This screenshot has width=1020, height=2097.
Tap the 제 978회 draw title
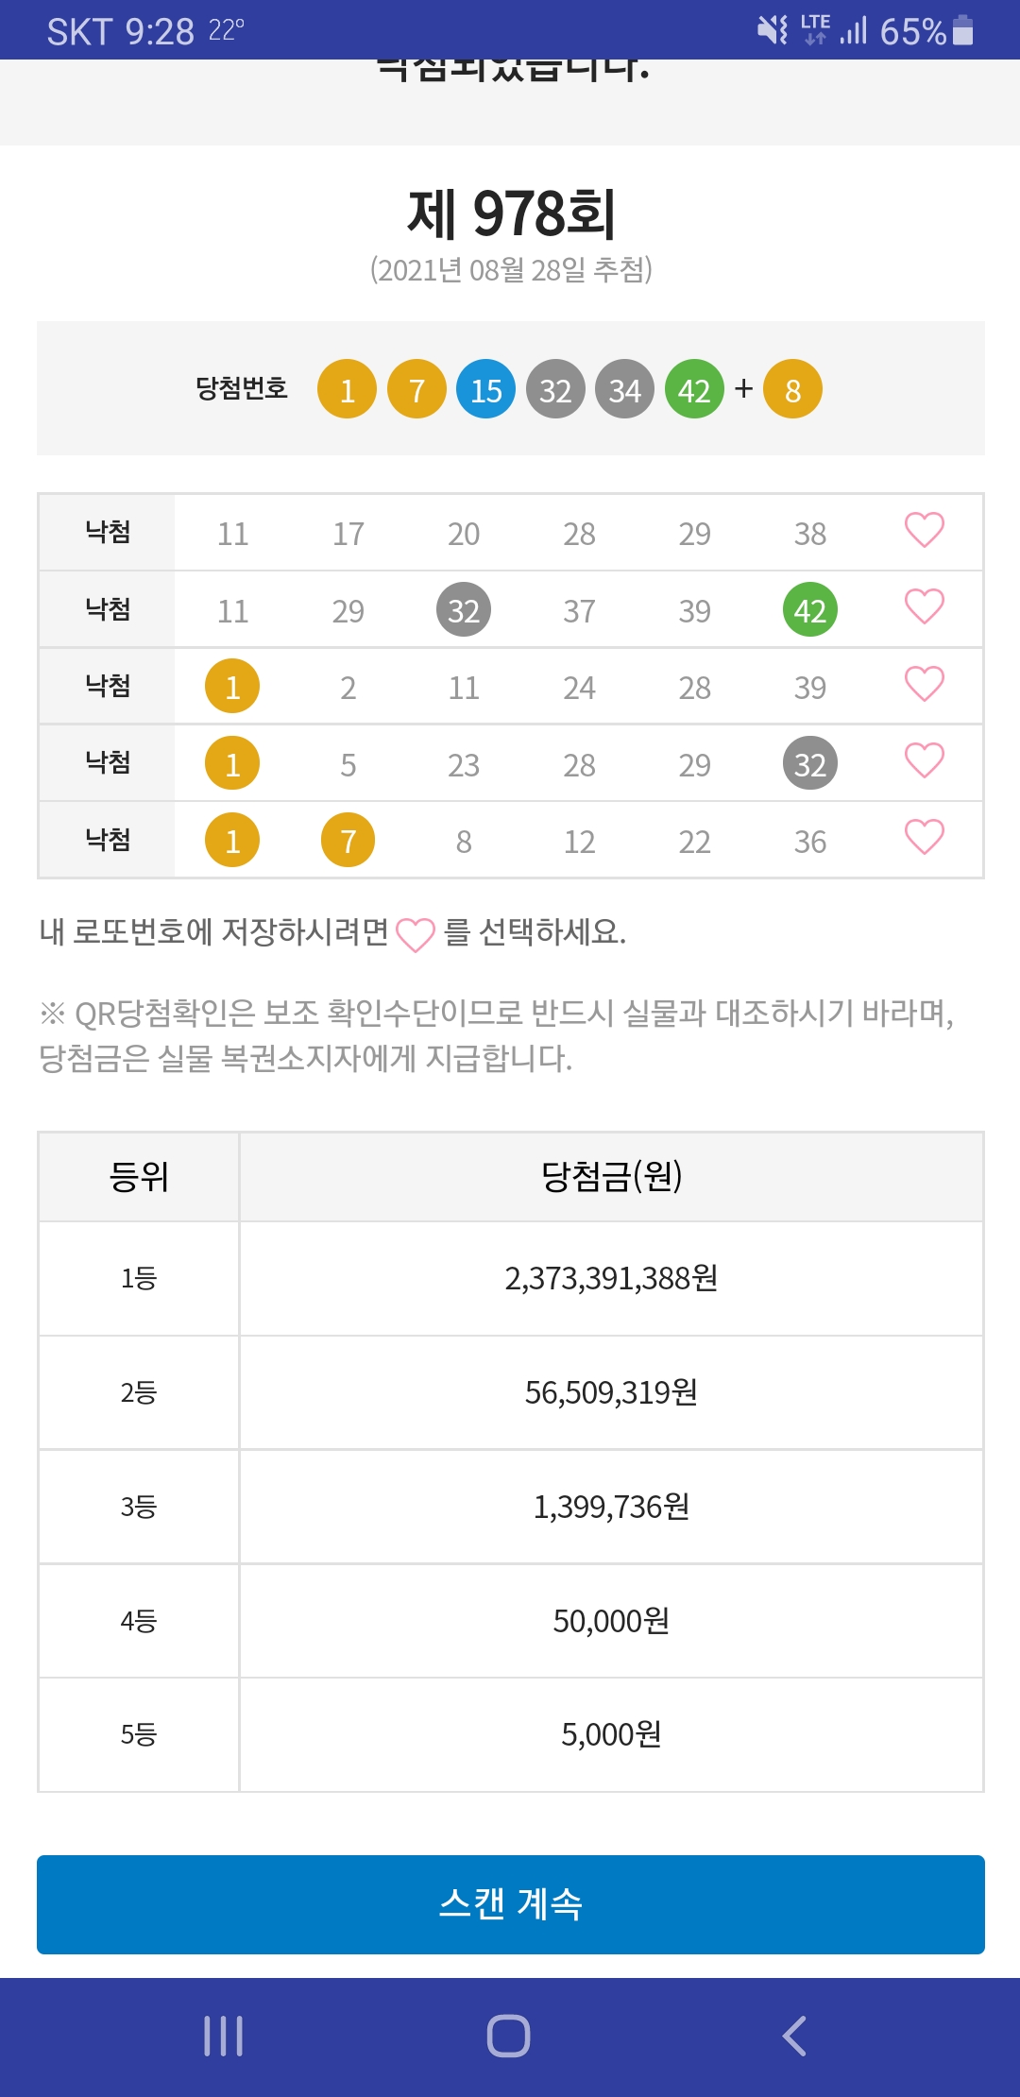[511, 213]
